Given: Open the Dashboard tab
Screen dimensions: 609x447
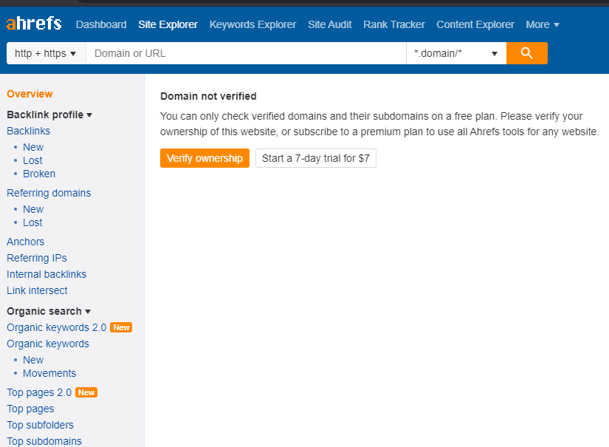Looking at the screenshot, I should click(x=101, y=24).
